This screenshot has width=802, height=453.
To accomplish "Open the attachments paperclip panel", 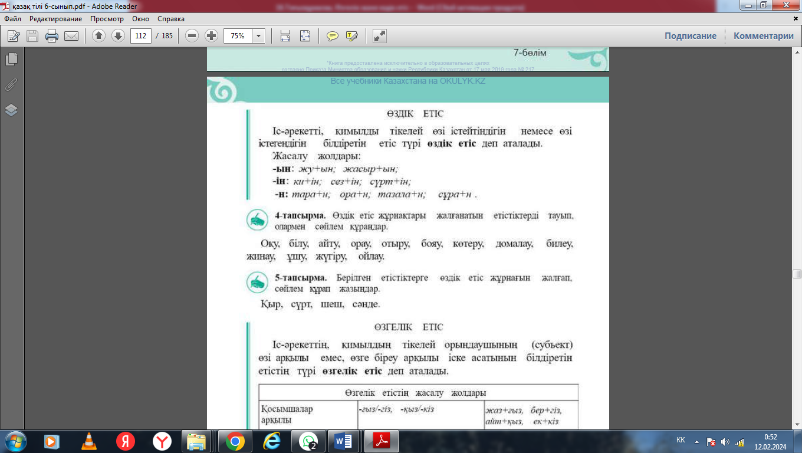I will pyautogui.click(x=11, y=85).
